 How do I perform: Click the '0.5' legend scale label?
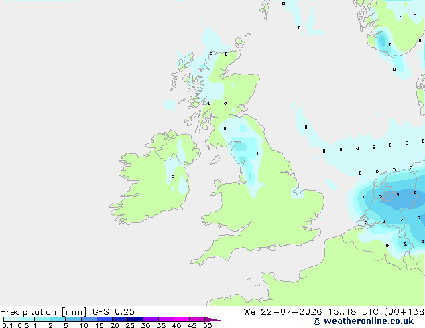[23, 325]
